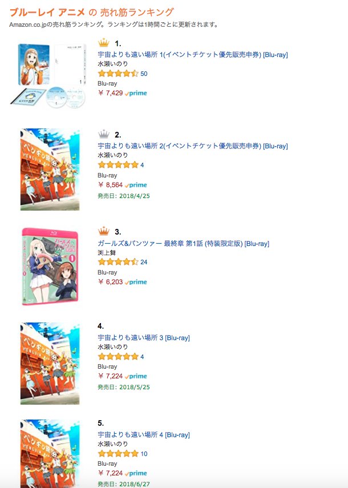The height and width of the screenshot is (488, 348).
Task: Click the prime badge beside ¥ 8,564
Action: tap(136, 185)
